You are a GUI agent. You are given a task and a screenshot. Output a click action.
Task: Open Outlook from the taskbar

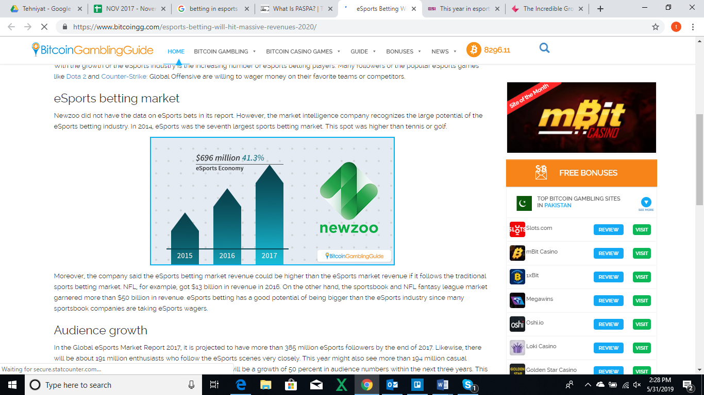(392, 385)
